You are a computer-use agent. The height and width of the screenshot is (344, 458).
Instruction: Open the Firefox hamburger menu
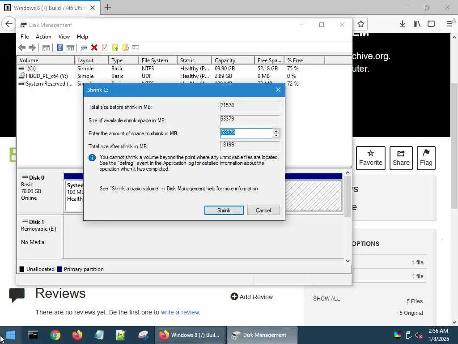tap(450, 24)
